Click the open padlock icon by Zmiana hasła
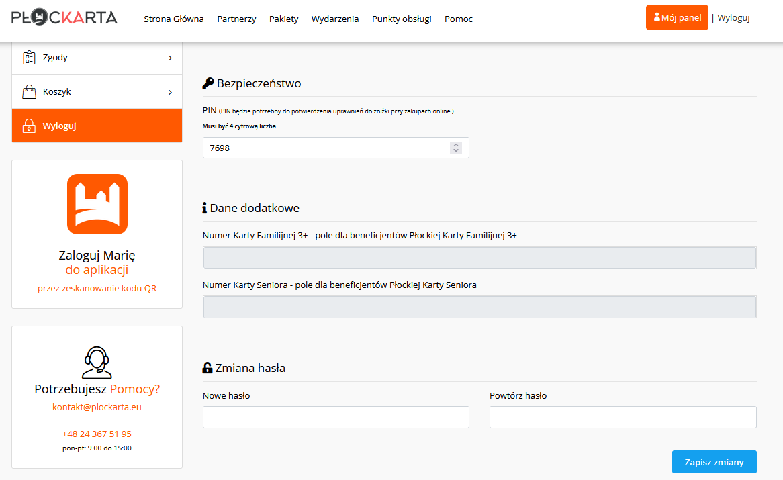This screenshot has height=480, width=783. (x=208, y=368)
